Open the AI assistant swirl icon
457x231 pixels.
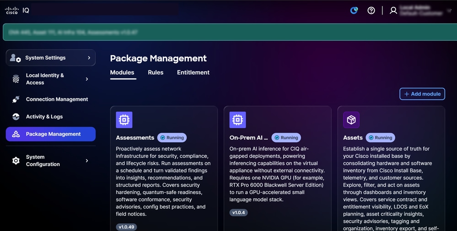354,11
